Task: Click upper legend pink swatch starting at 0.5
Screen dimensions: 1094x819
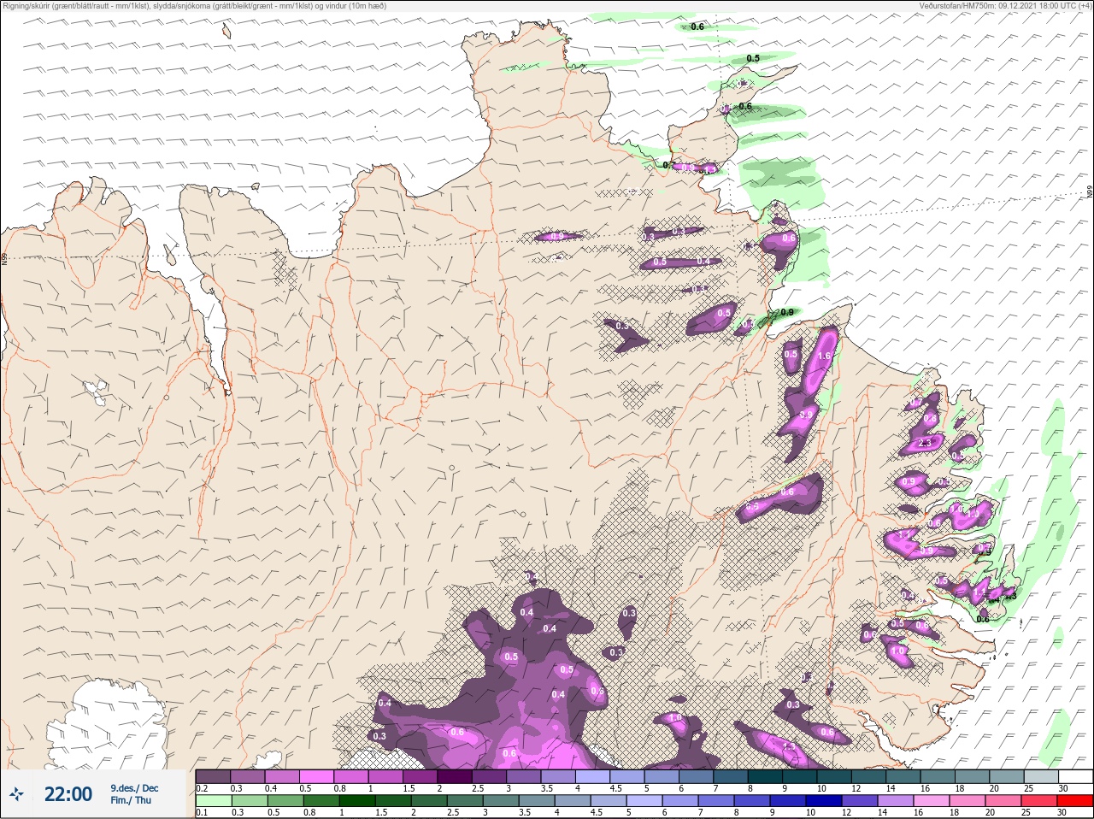Action: tap(316, 776)
